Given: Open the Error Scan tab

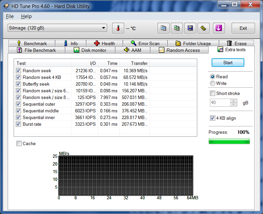Looking at the screenshot, I should coord(145,43).
